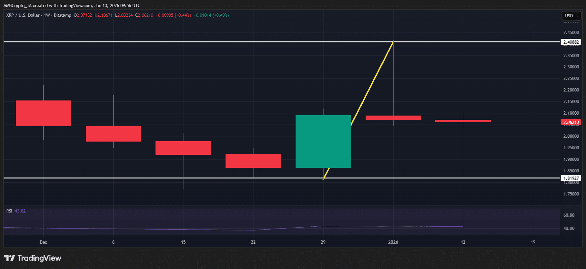586x269 pixels.
Task: Click the thin red candle above date 12
Action: pos(463,121)
